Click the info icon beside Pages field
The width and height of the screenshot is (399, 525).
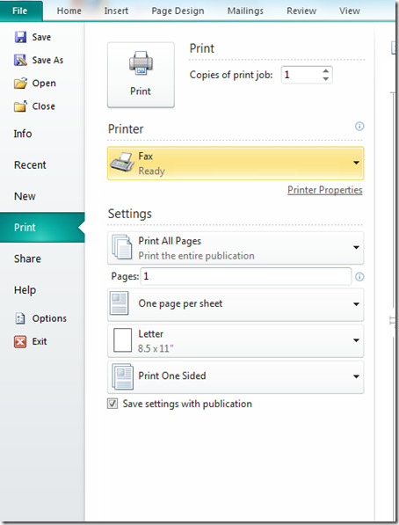[359, 277]
